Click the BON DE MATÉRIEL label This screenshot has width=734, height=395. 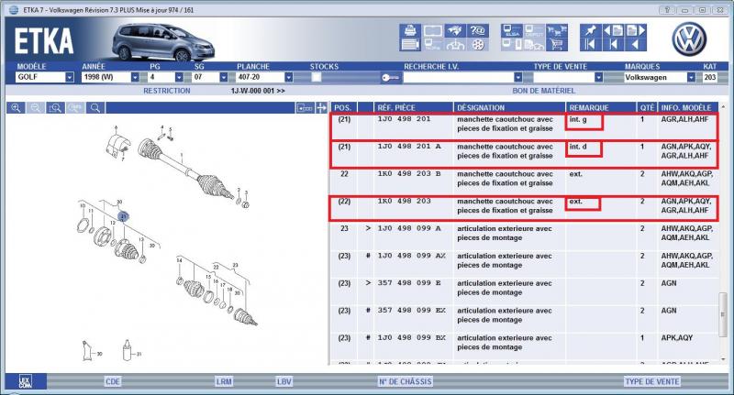[x=543, y=91]
